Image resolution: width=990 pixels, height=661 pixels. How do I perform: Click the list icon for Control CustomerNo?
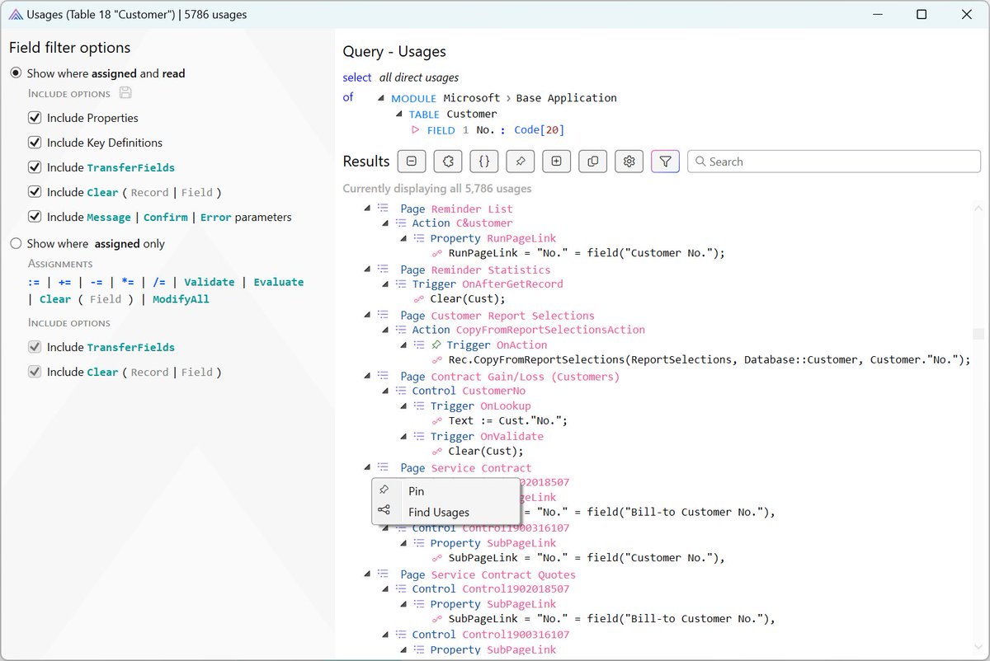(401, 391)
